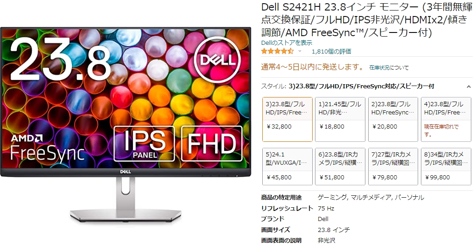This screenshot has width=475, height=248.
Task: Select the 6)23.8型 IRカメラ ￥51,800 option
Action: [340, 167]
